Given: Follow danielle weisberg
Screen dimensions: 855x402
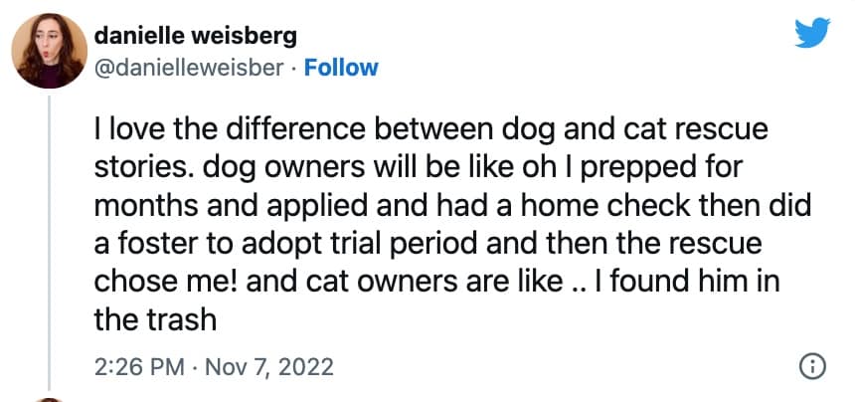Looking at the screenshot, I should [x=341, y=68].
